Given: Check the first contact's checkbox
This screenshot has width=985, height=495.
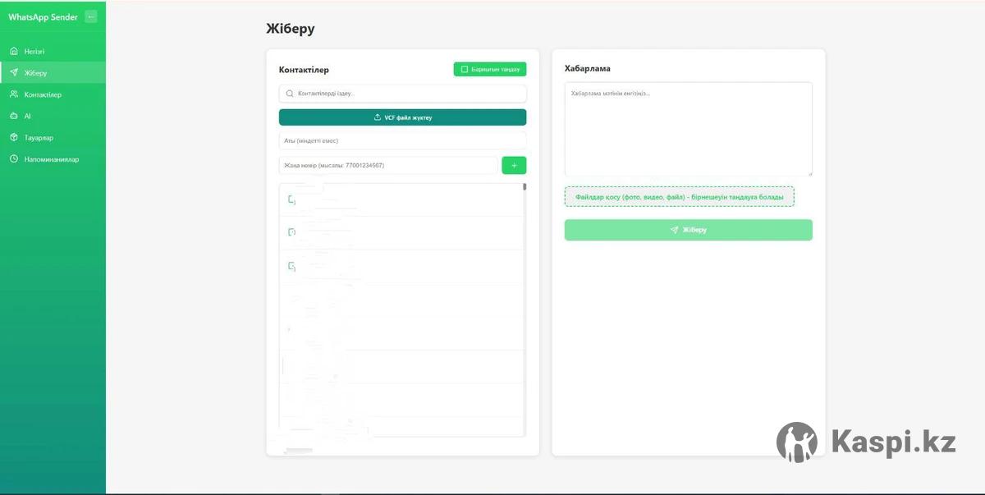Looking at the screenshot, I should (x=291, y=199).
